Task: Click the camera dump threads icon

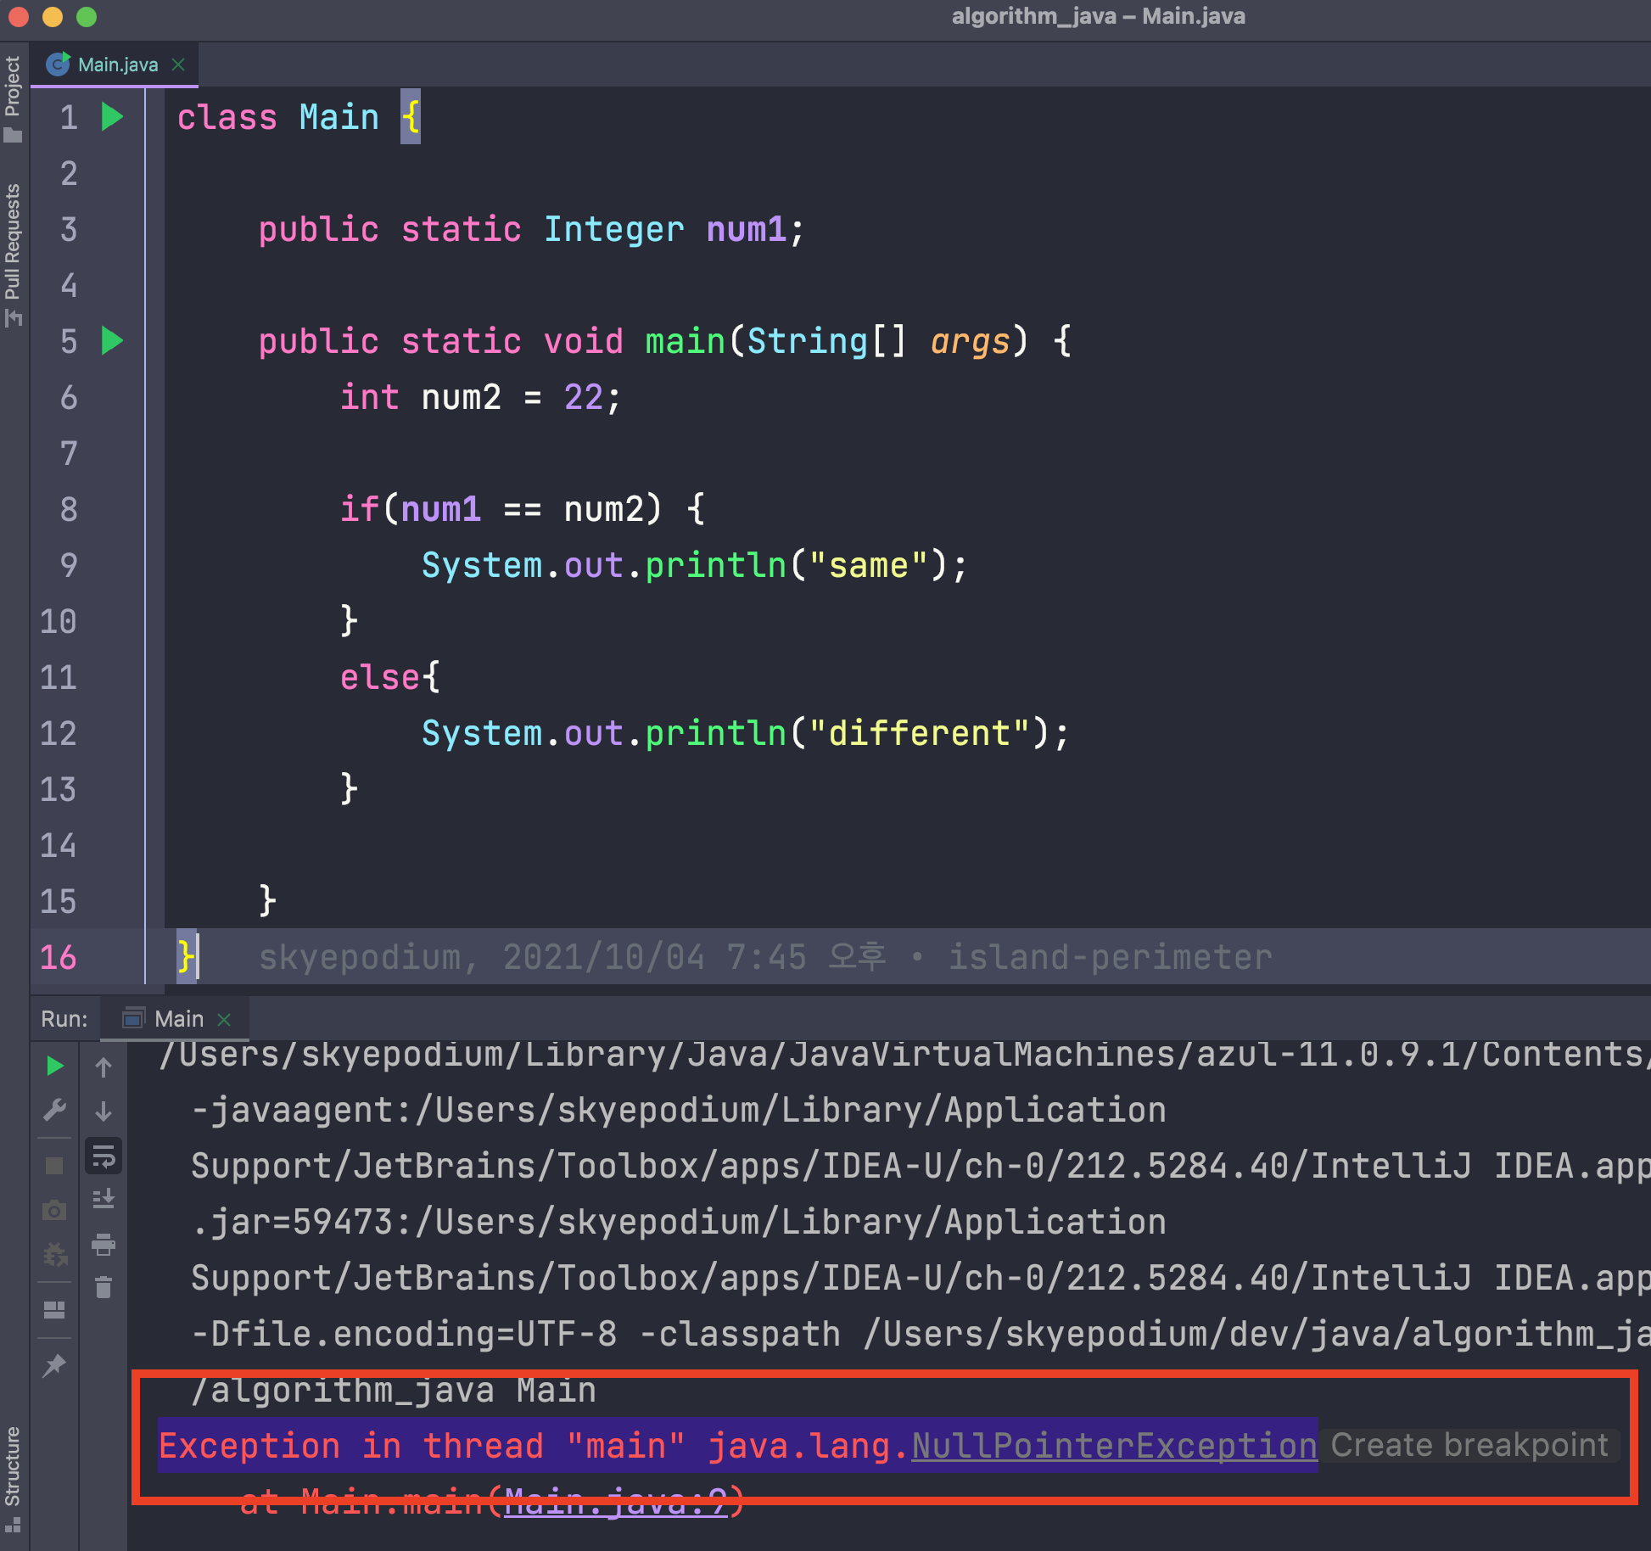Action: [54, 1210]
